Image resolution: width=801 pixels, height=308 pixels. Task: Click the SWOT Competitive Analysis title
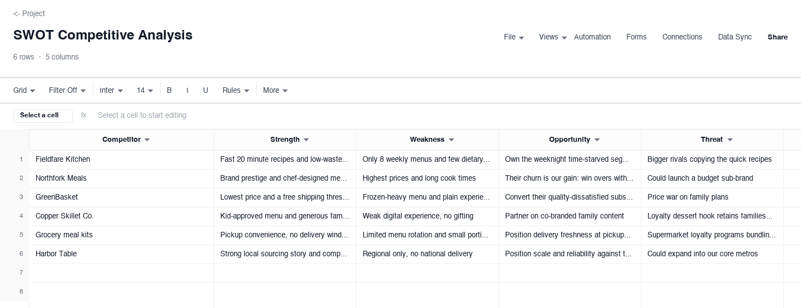(103, 35)
